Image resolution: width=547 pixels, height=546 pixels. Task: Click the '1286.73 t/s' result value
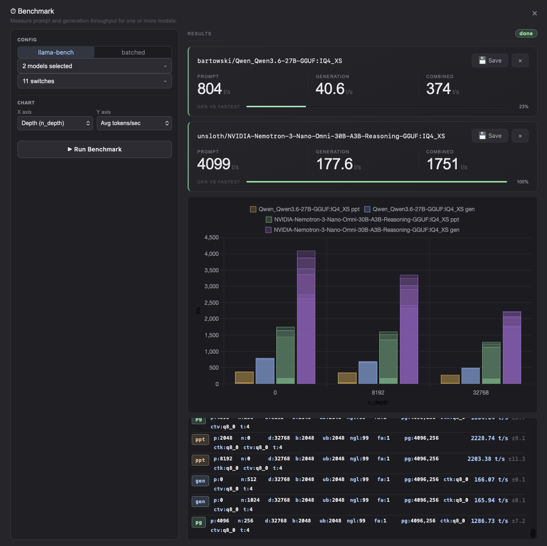[x=489, y=521]
